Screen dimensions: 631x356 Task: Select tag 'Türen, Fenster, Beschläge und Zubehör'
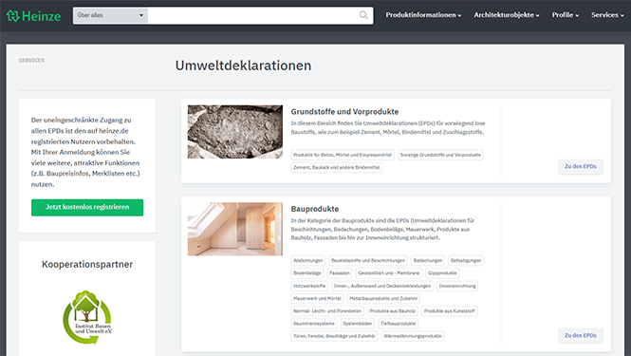click(x=334, y=336)
